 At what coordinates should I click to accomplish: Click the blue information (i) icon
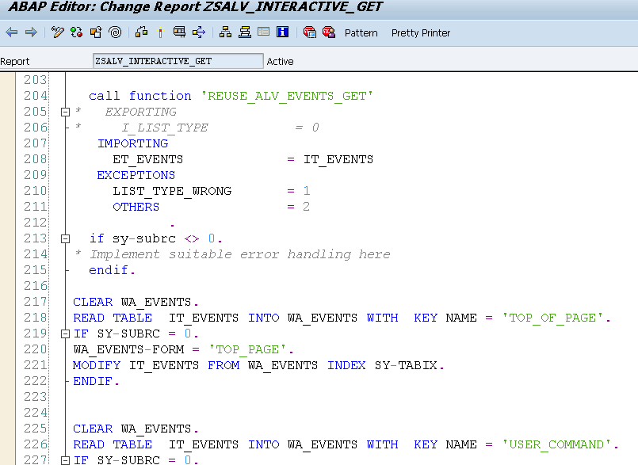pyautogui.click(x=282, y=32)
